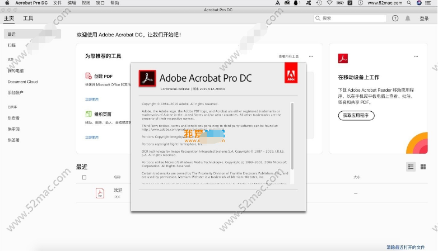Image resolution: width=438 pixels, height=251 pixels.
Task: Click the 搜索 search field
Action: coord(350,18)
